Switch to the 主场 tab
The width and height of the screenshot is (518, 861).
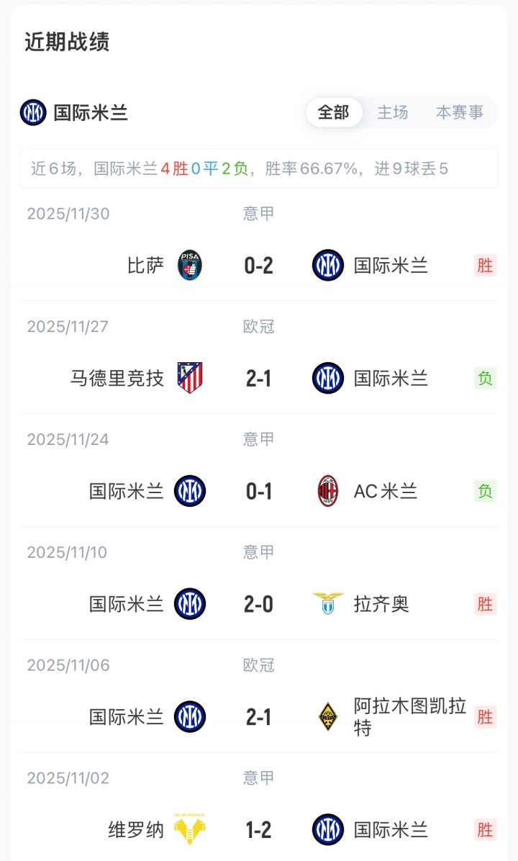coord(393,112)
